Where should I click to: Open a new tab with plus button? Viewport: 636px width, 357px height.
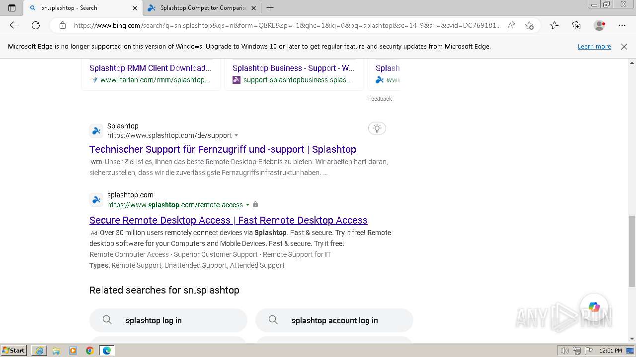[x=270, y=8]
